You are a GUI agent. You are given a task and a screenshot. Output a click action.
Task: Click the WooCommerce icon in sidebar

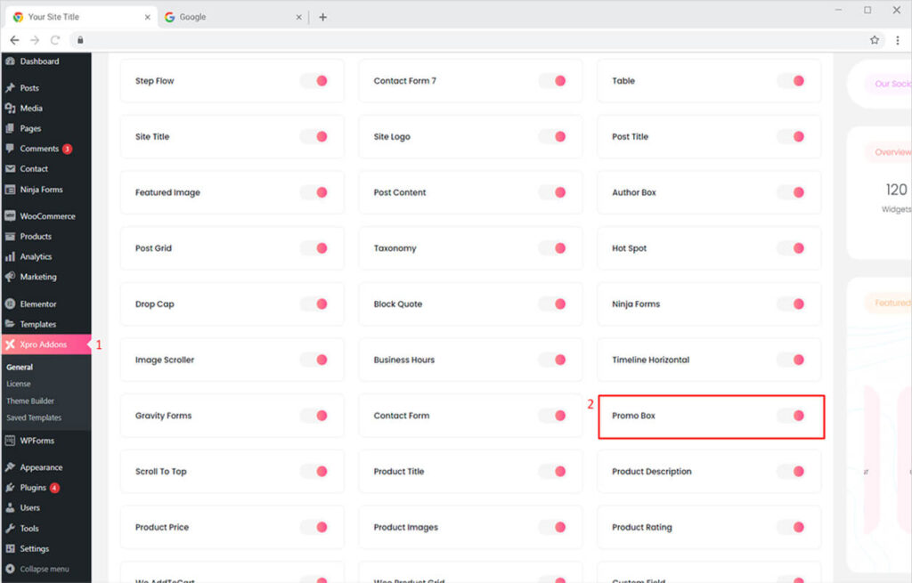click(10, 216)
